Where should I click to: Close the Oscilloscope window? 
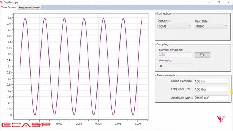tap(228, 2)
